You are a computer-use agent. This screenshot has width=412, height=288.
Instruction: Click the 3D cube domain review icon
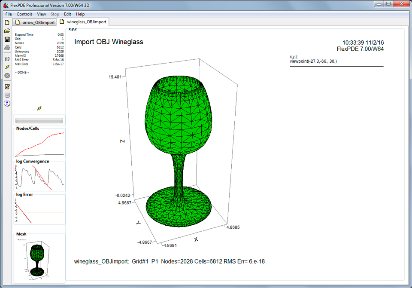pos(7,59)
